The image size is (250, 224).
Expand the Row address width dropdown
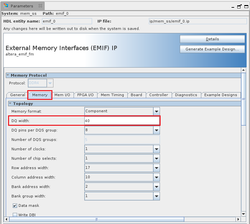tap(156, 168)
